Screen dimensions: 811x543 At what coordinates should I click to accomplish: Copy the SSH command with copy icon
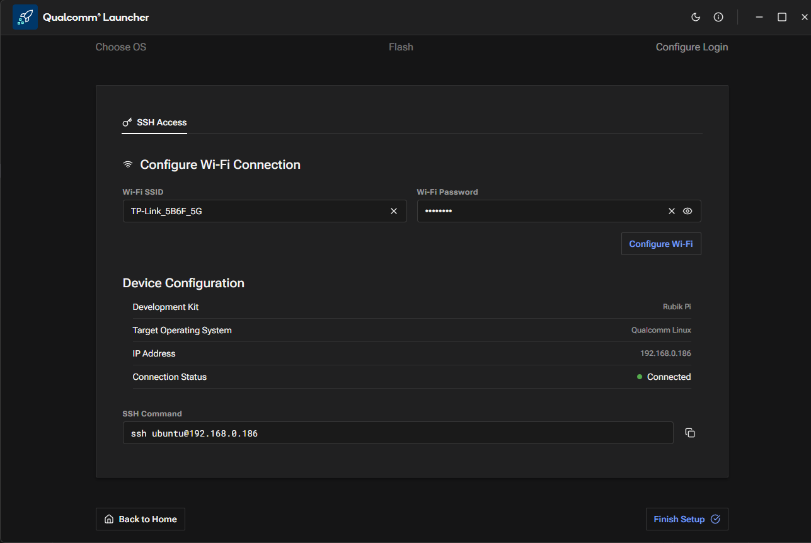[x=690, y=433]
